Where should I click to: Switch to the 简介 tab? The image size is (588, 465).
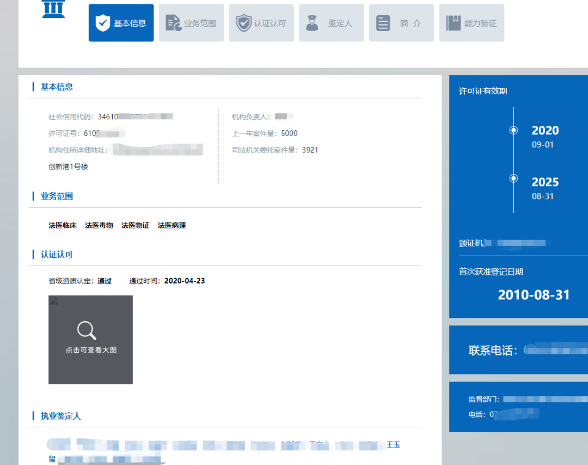coord(401,23)
